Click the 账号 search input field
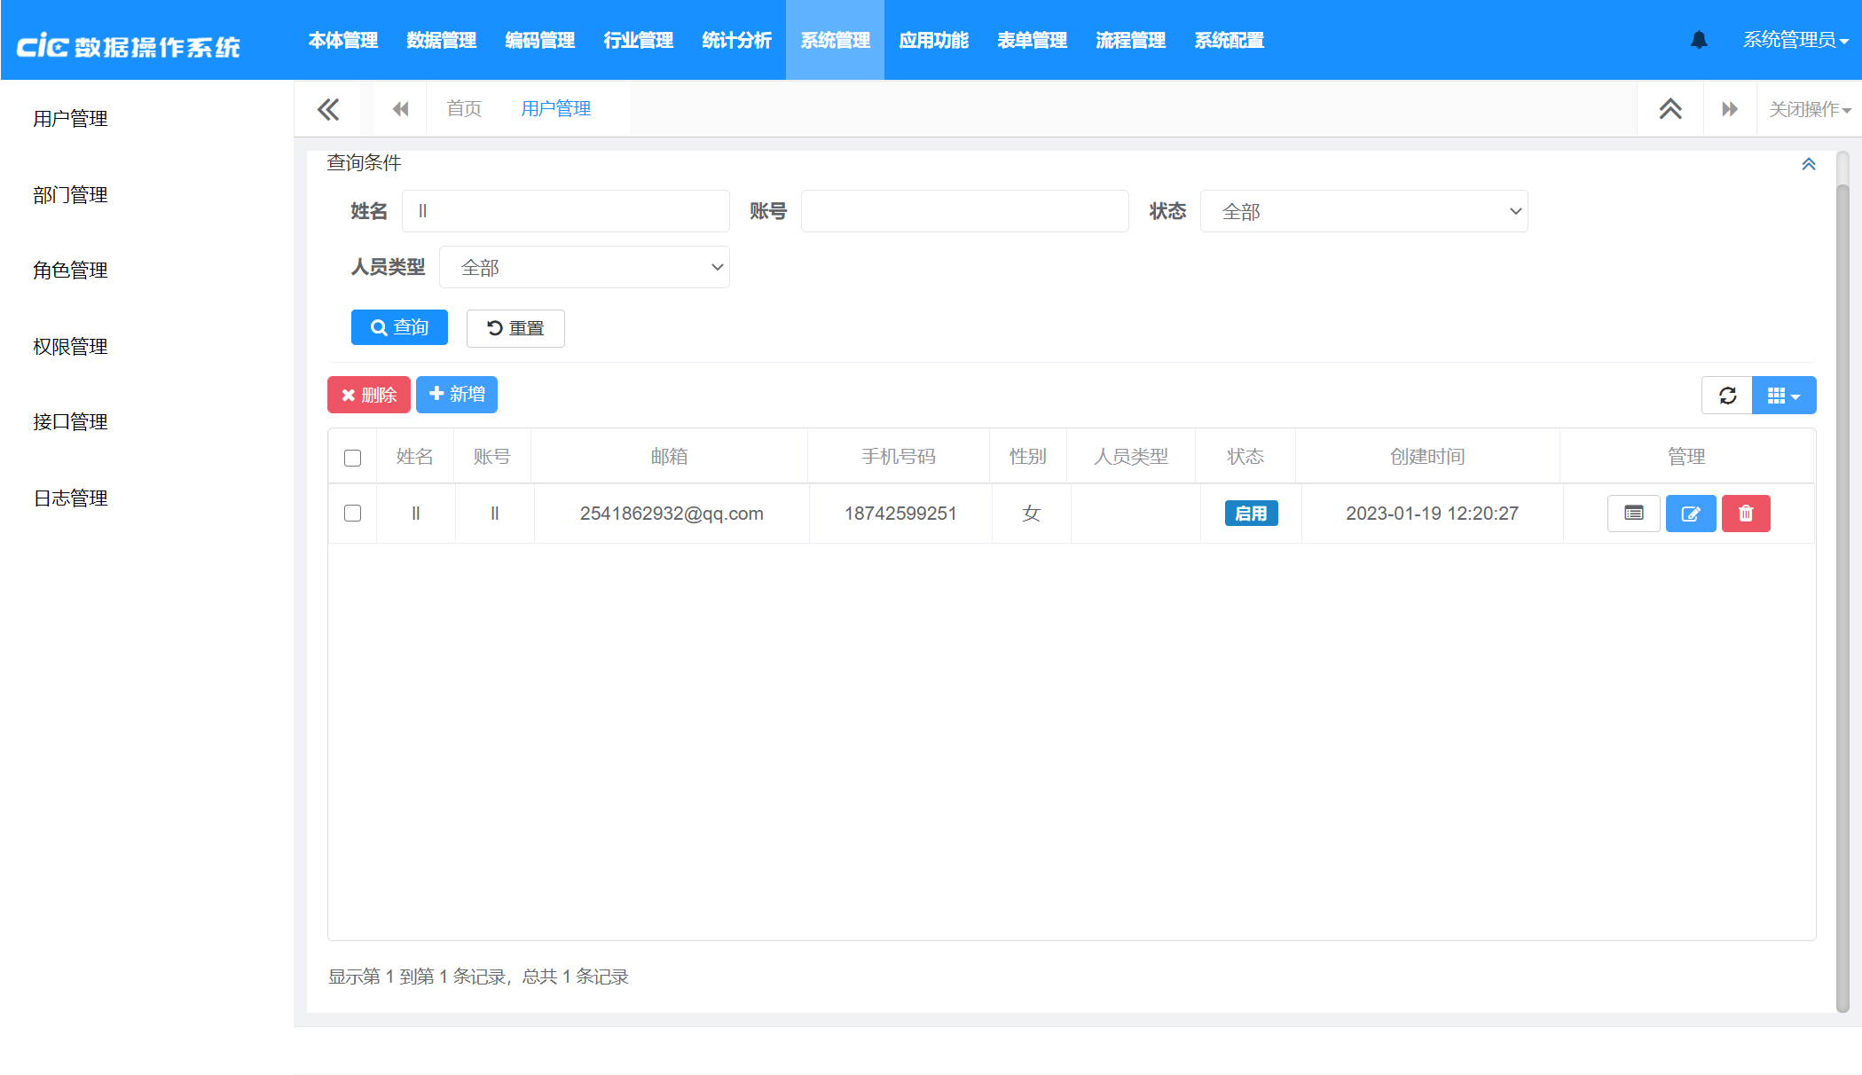 964,212
